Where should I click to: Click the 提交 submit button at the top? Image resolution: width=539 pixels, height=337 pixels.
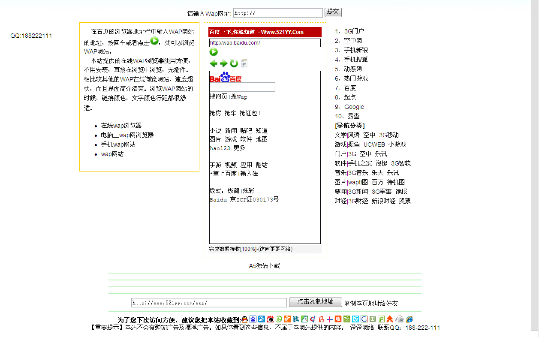[333, 12]
